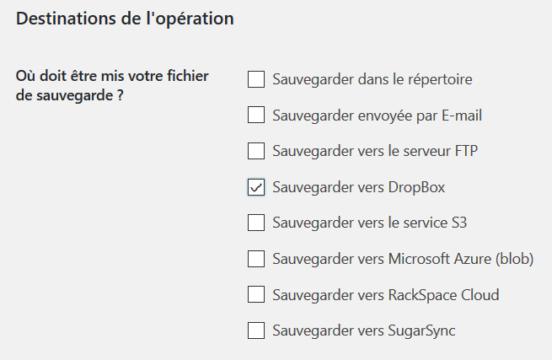Screen dimensions: 552x360
Task: Toggle the checkbox for the S3 service
Action: click(256, 223)
